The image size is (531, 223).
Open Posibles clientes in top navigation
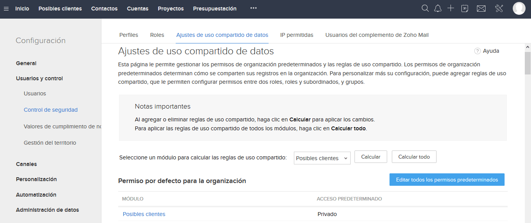tap(60, 9)
